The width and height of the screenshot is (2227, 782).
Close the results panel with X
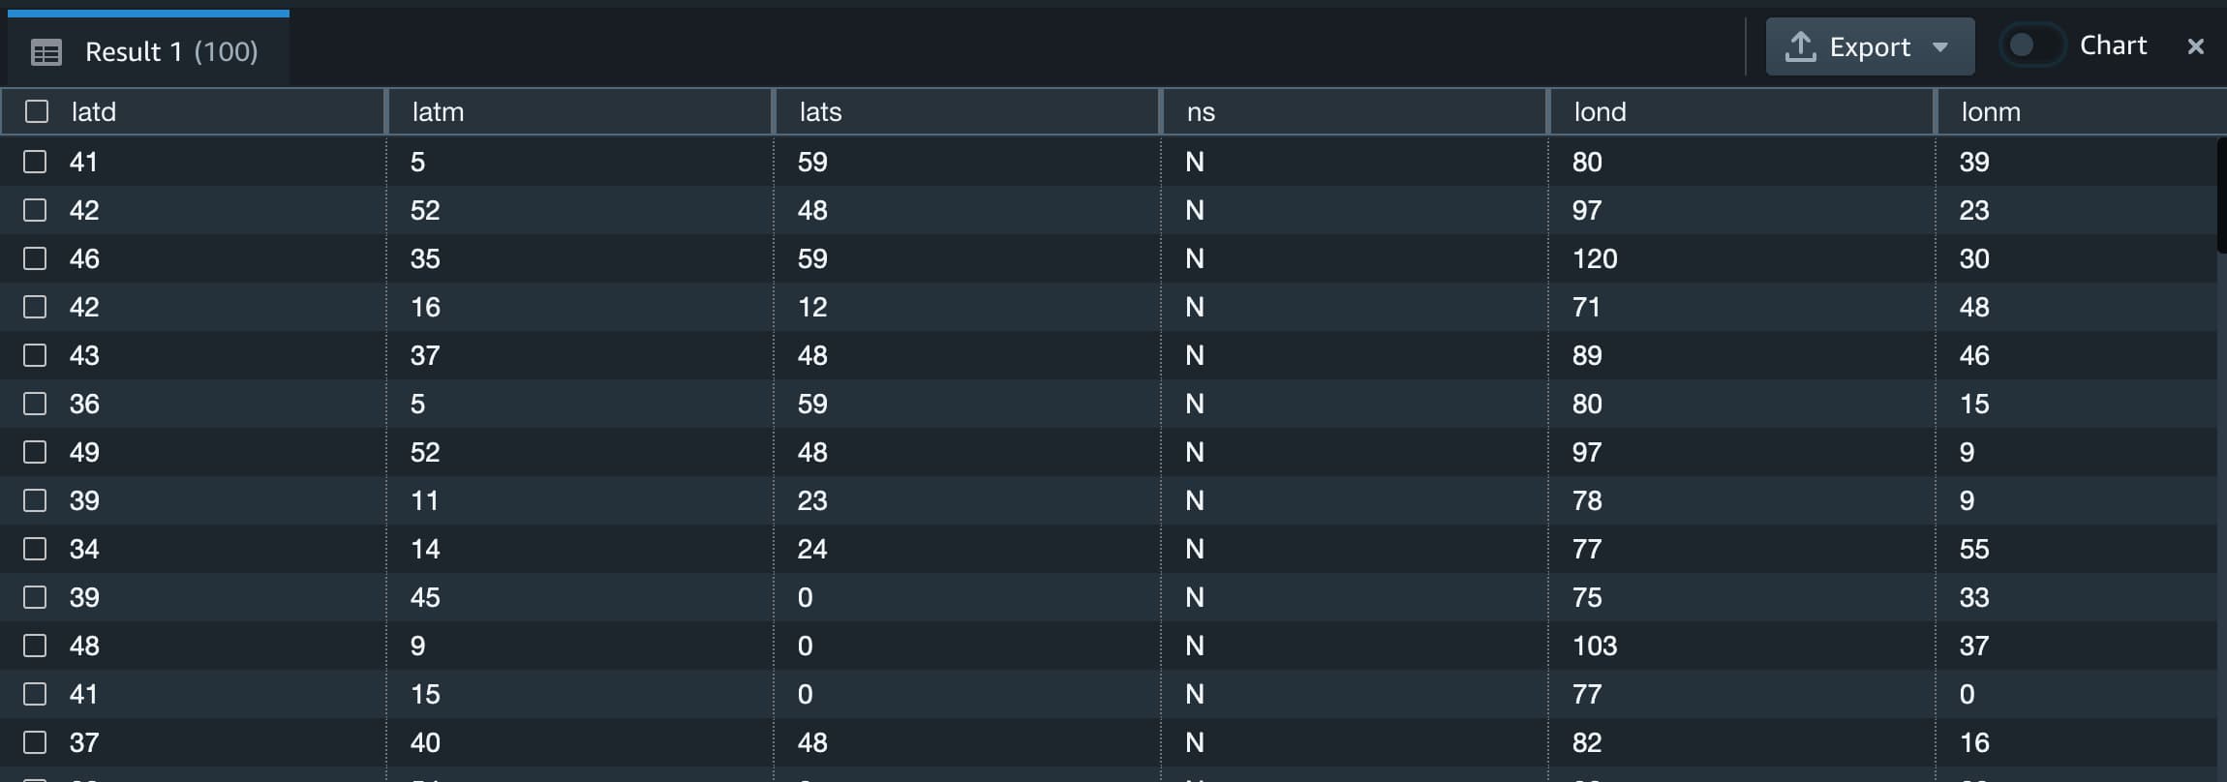2195,46
